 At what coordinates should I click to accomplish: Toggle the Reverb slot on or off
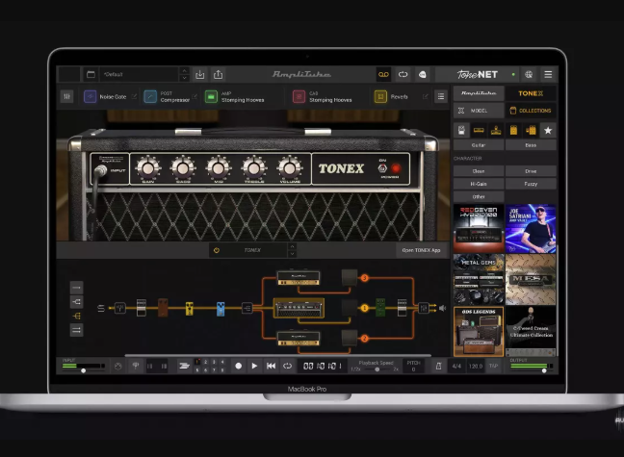click(x=380, y=96)
